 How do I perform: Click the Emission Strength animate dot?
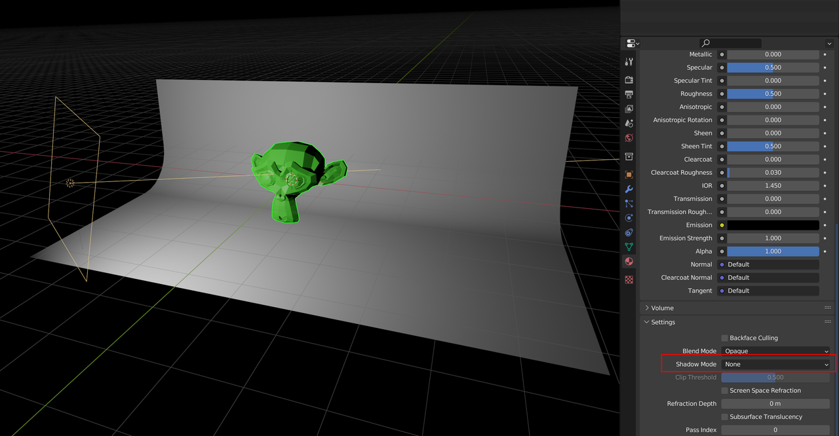825,238
